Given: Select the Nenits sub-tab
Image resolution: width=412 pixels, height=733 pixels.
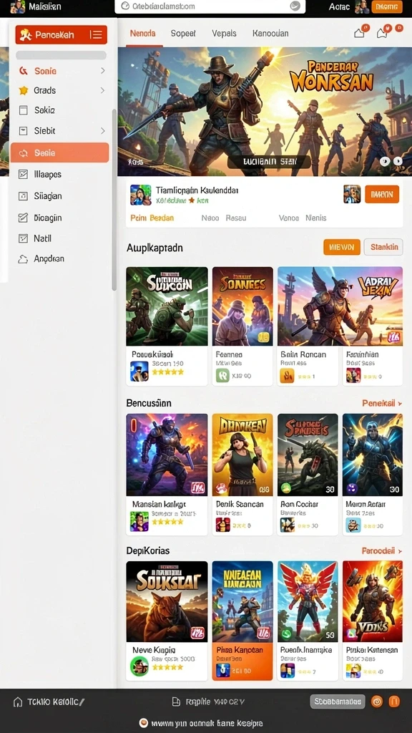Looking at the screenshot, I should [x=315, y=218].
